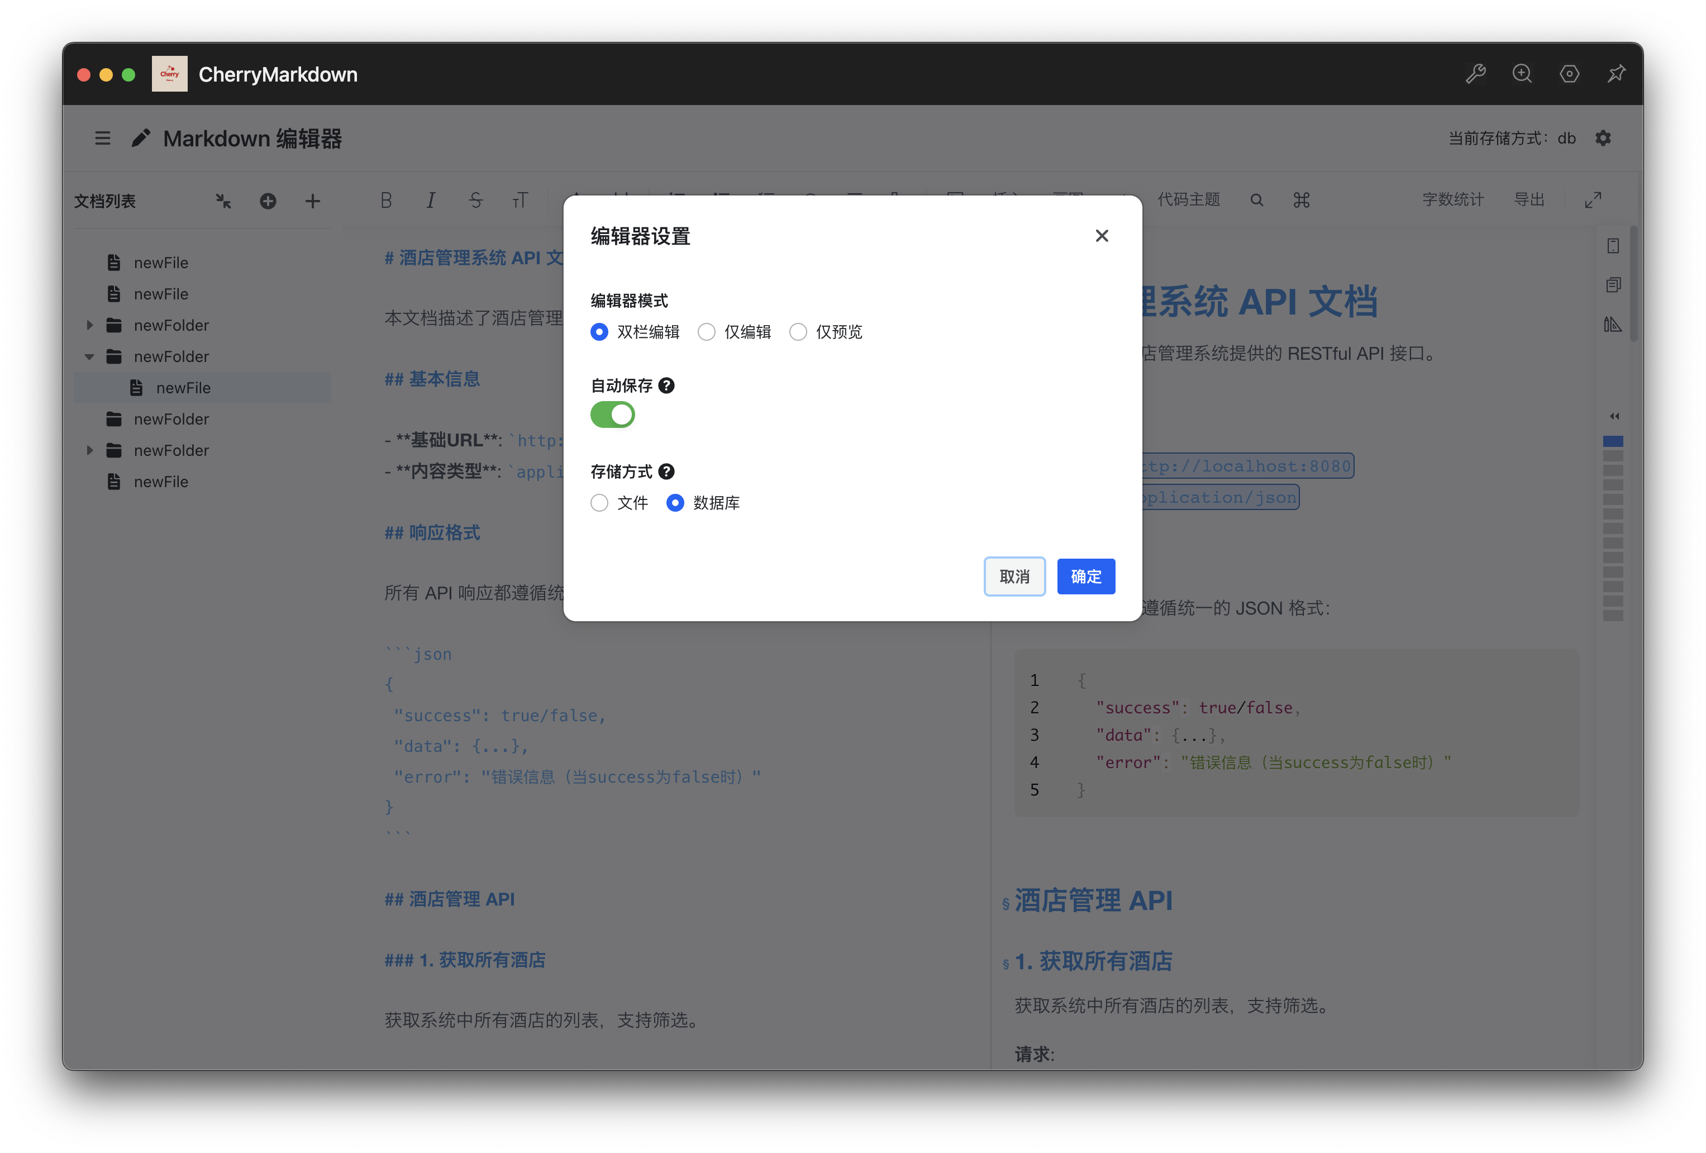Show shortcut keys via the ⌘ icon
This screenshot has width=1706, height=1153.
[1302, 201]
